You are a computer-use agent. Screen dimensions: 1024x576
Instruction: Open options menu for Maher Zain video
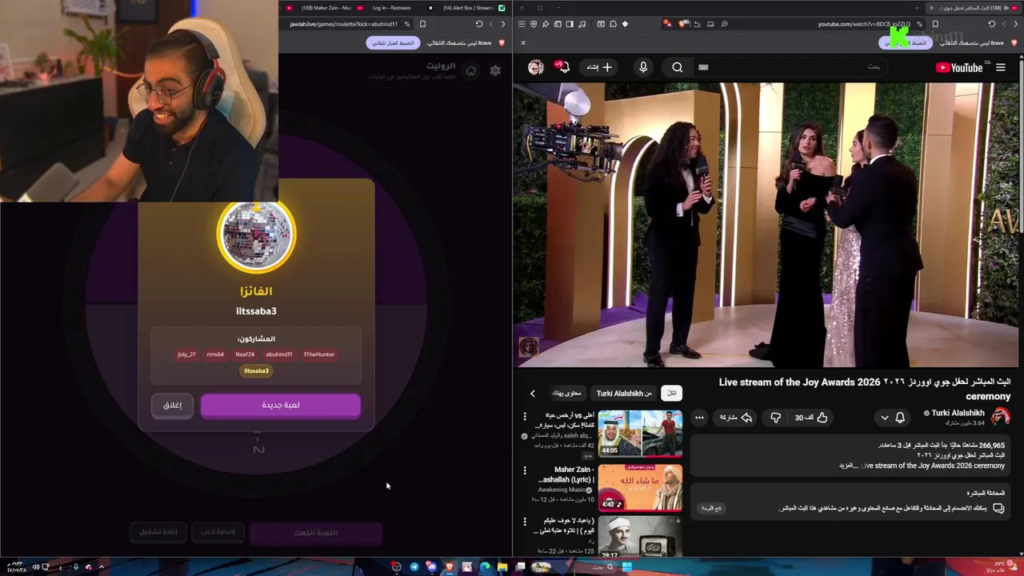click(525, 470)
